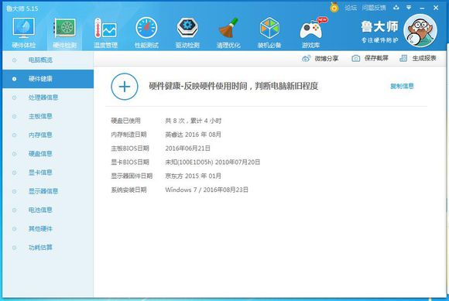Click the 鲁大师 mascot avatar
Screen dimensions: 449x301
[420, 30]
